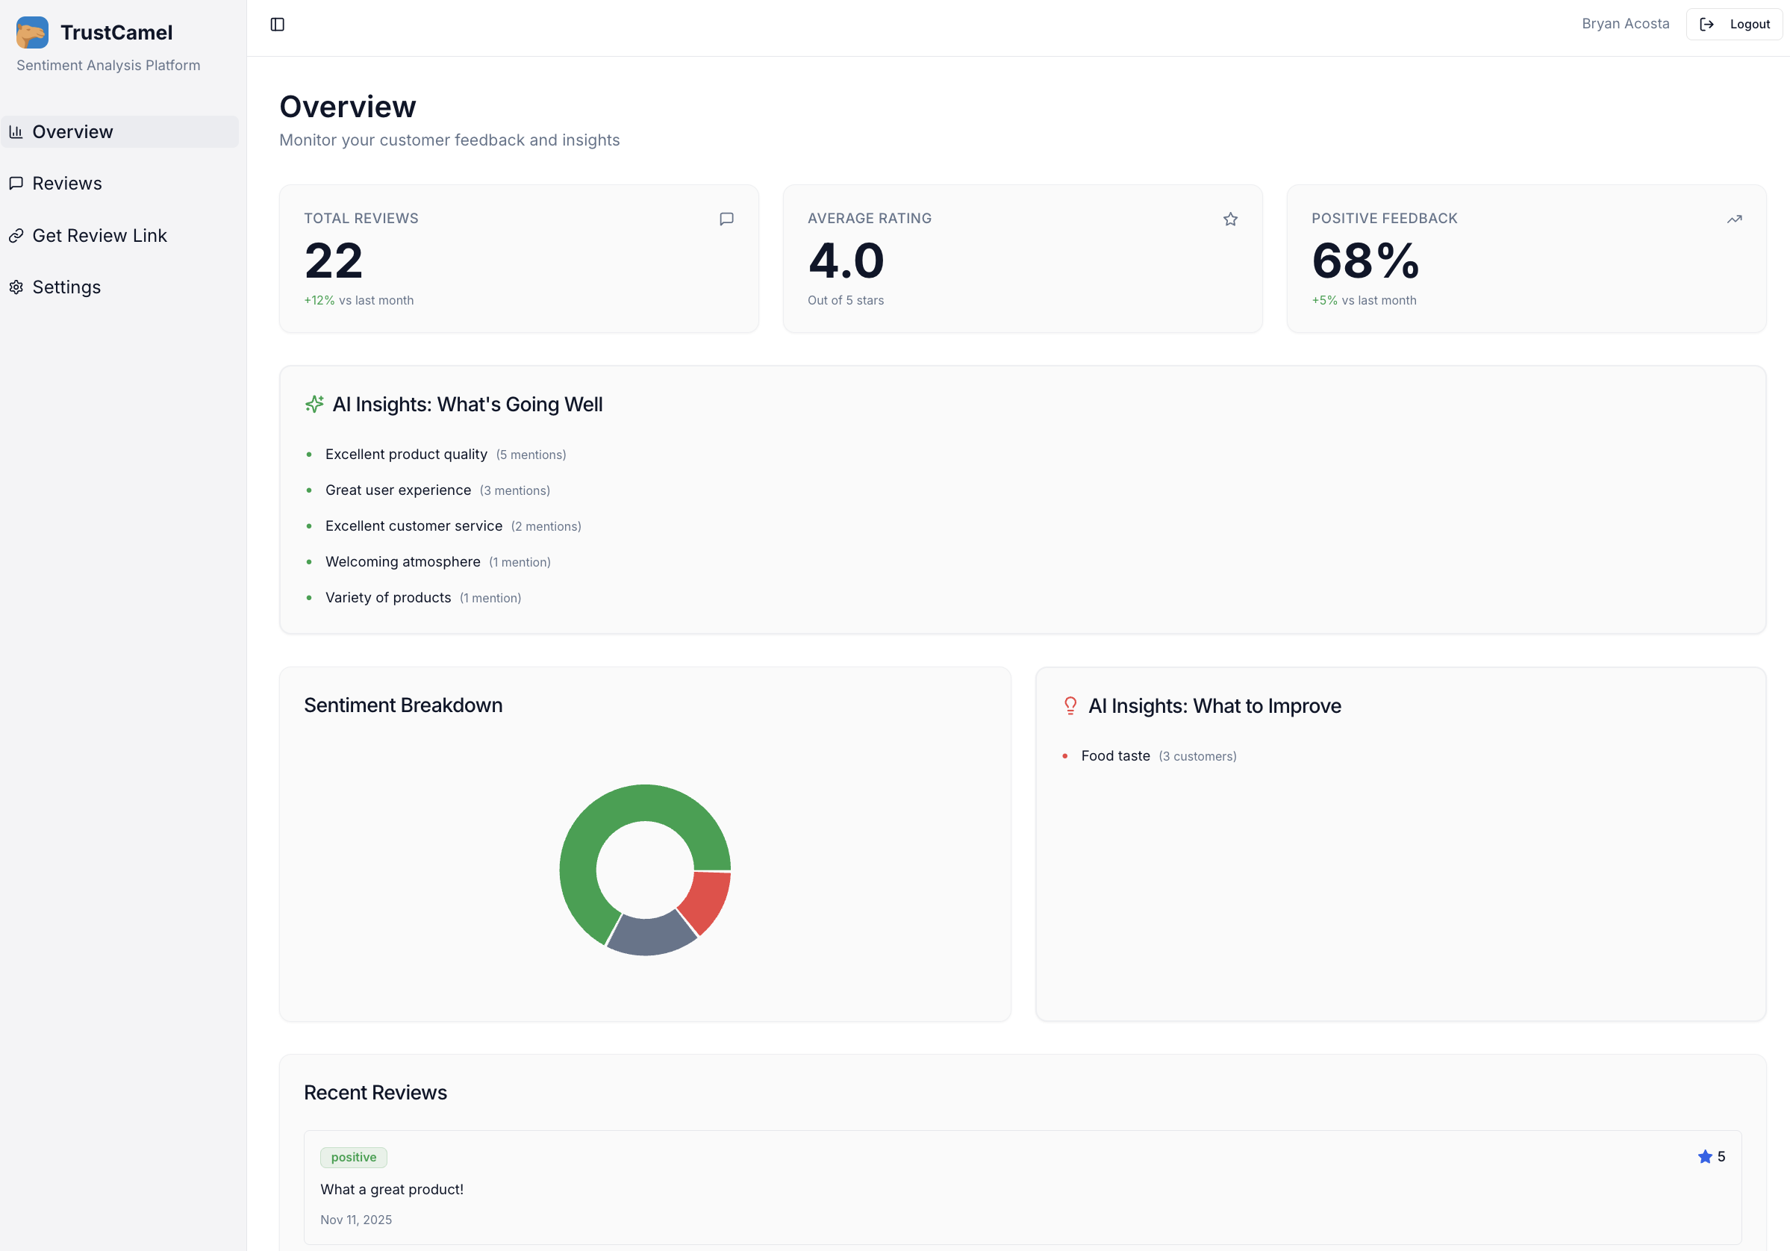
Task: Open the Overview sidebar item
Action: tap(72, 131)
